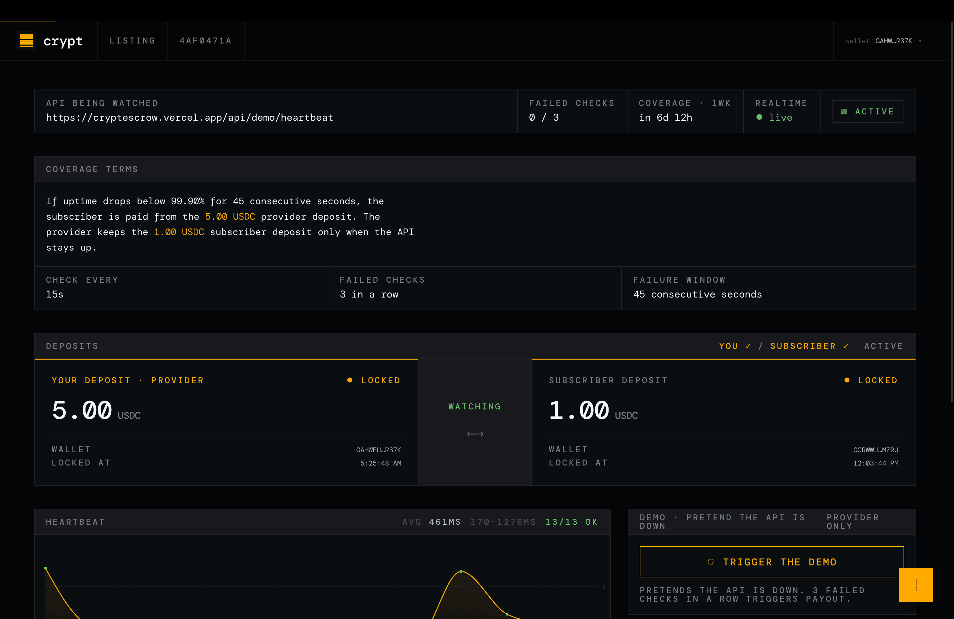Click the heartbeat API URL
This screenshot has width=954, height=619.
[x=190, y=117]
